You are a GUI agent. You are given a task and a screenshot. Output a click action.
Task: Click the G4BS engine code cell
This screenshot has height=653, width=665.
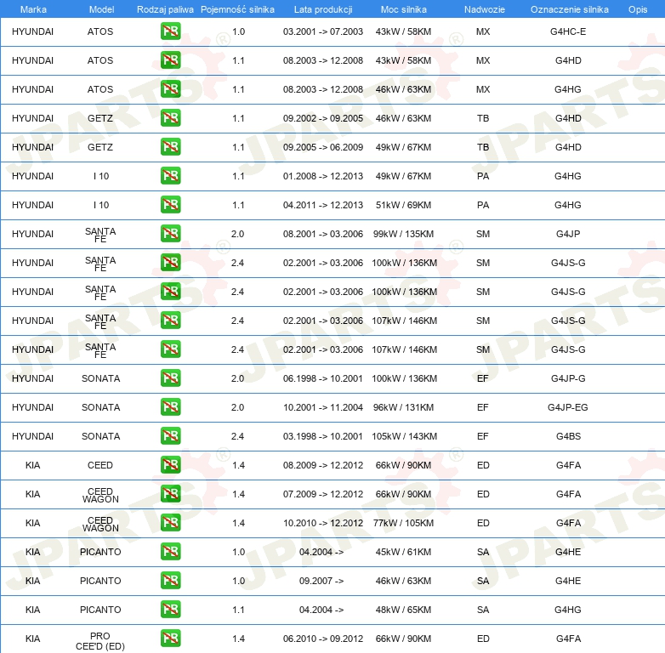point(568,436)
